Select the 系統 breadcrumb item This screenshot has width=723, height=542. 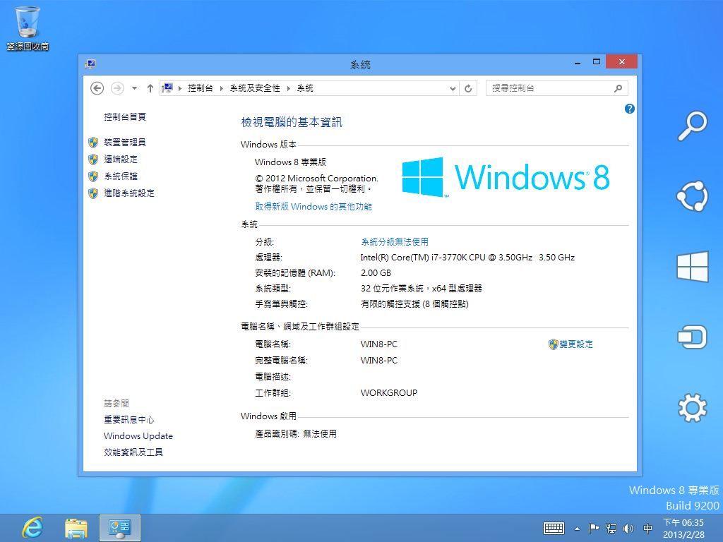[x=305, y=88]
